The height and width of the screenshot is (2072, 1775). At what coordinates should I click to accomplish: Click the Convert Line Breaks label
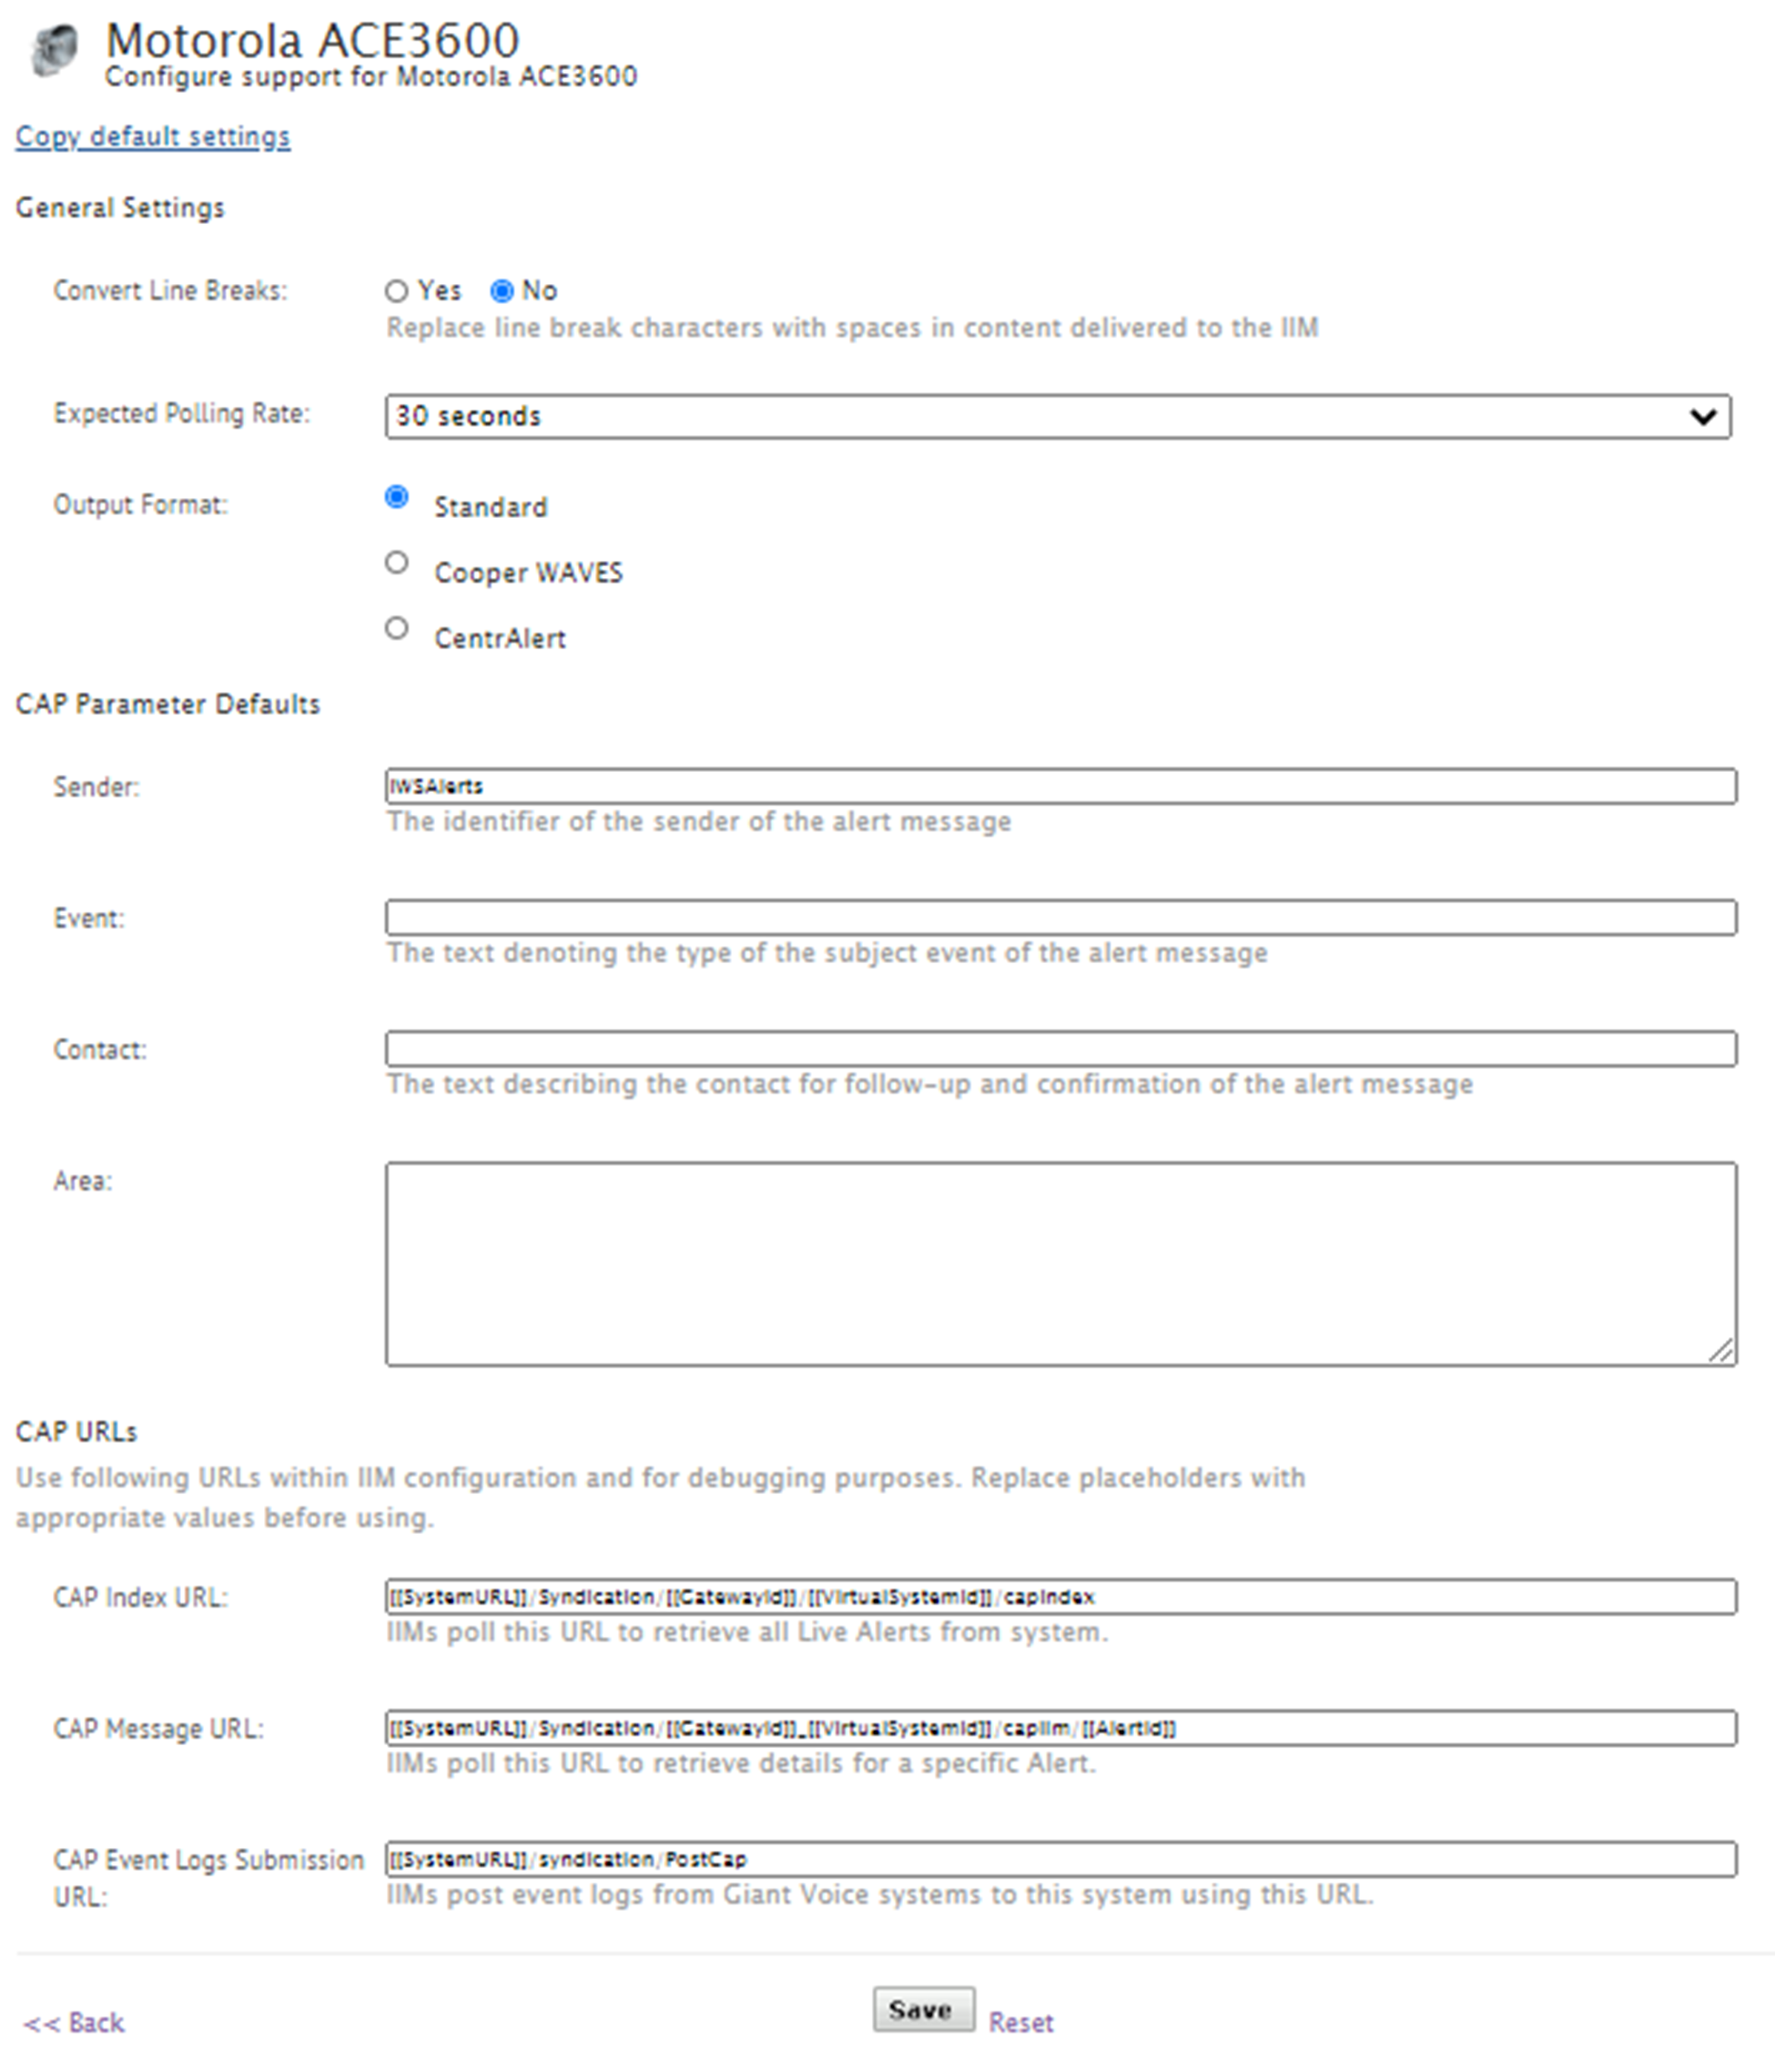click(170, 290)
